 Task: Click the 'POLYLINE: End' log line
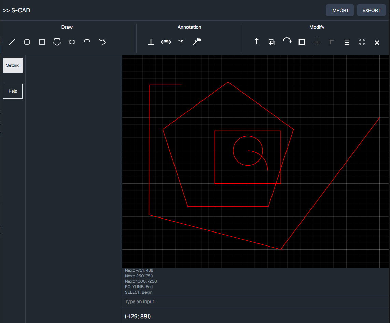pos(139,287)
